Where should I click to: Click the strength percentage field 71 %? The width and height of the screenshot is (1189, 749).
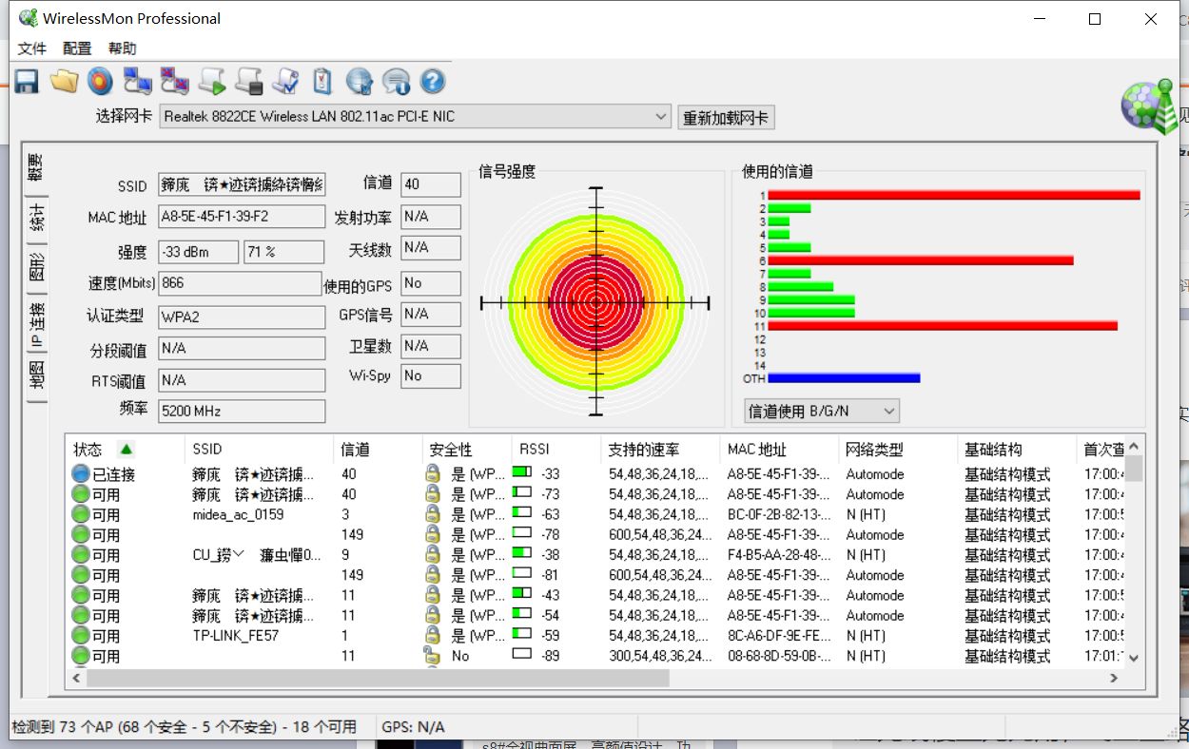click(284, 252)
